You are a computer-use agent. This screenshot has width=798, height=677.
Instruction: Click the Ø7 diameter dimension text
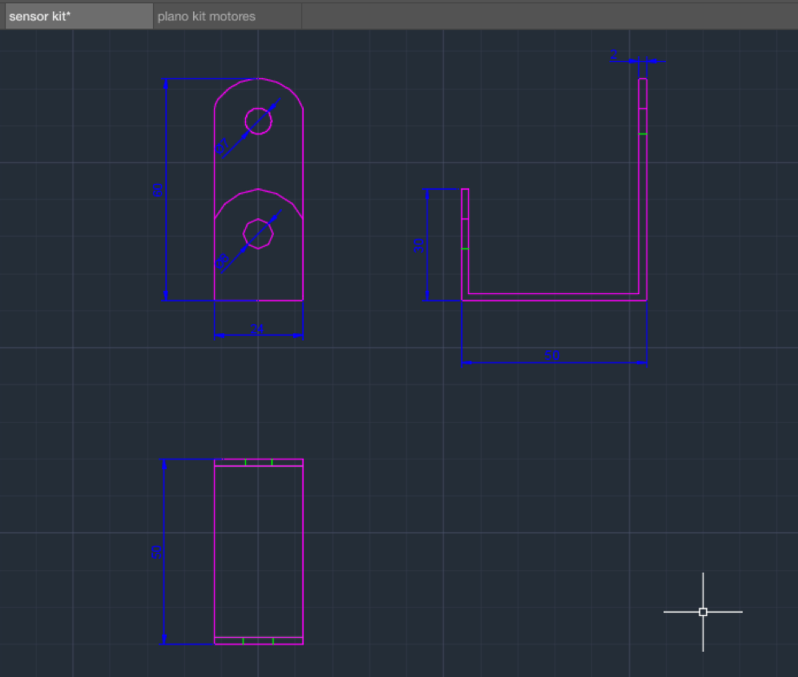(x=222, y=147)
